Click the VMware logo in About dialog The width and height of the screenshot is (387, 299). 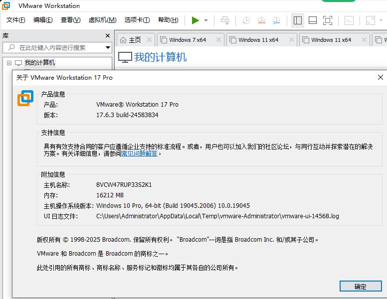point(25,98)
